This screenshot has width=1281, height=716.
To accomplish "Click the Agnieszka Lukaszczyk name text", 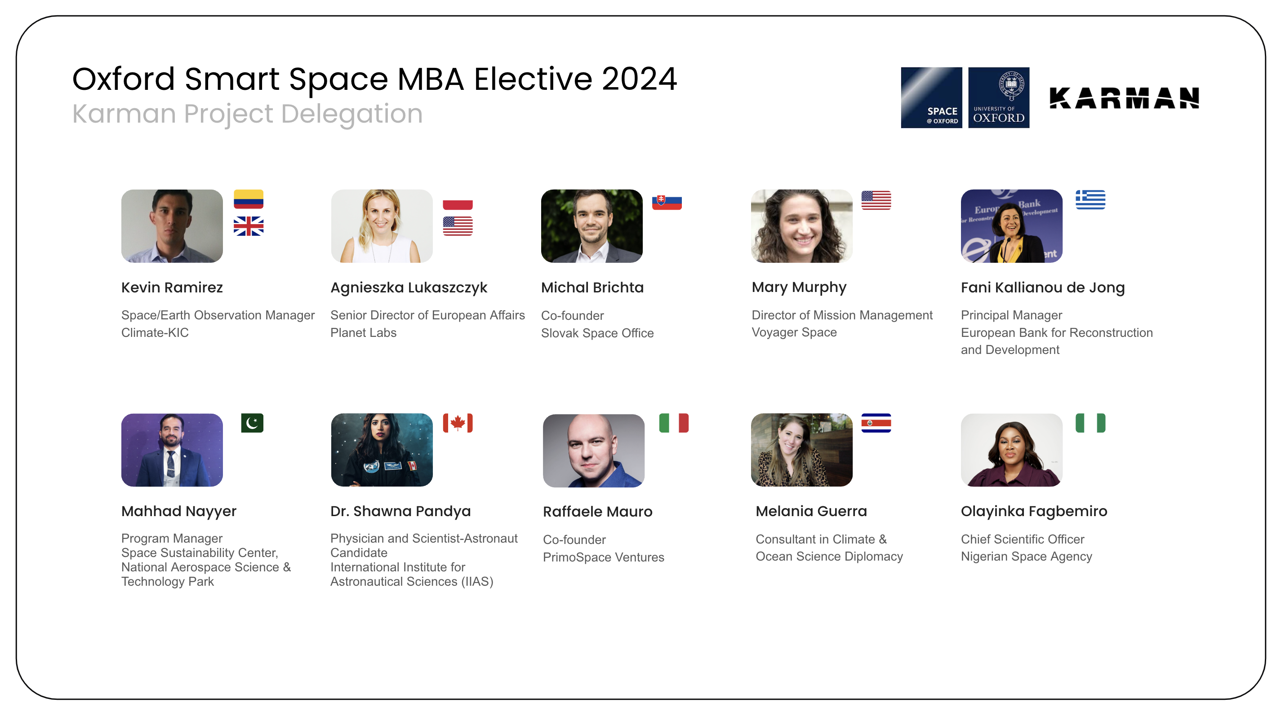I will tap(409, 287).
